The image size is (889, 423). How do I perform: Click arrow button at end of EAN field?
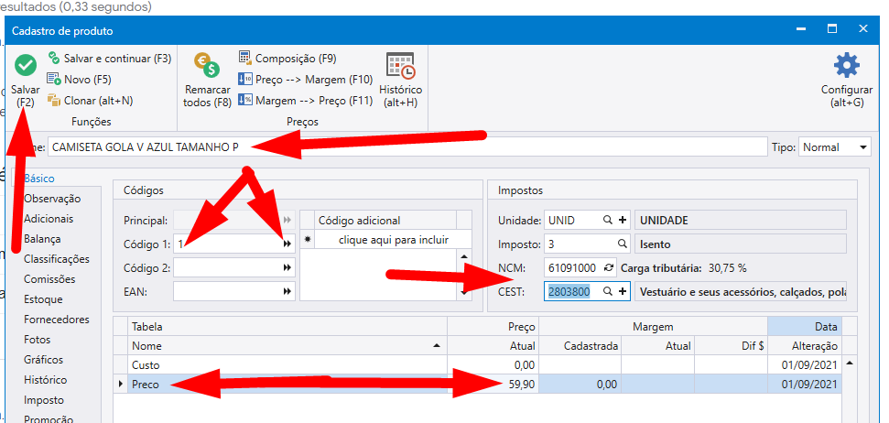tap(288, 291)
